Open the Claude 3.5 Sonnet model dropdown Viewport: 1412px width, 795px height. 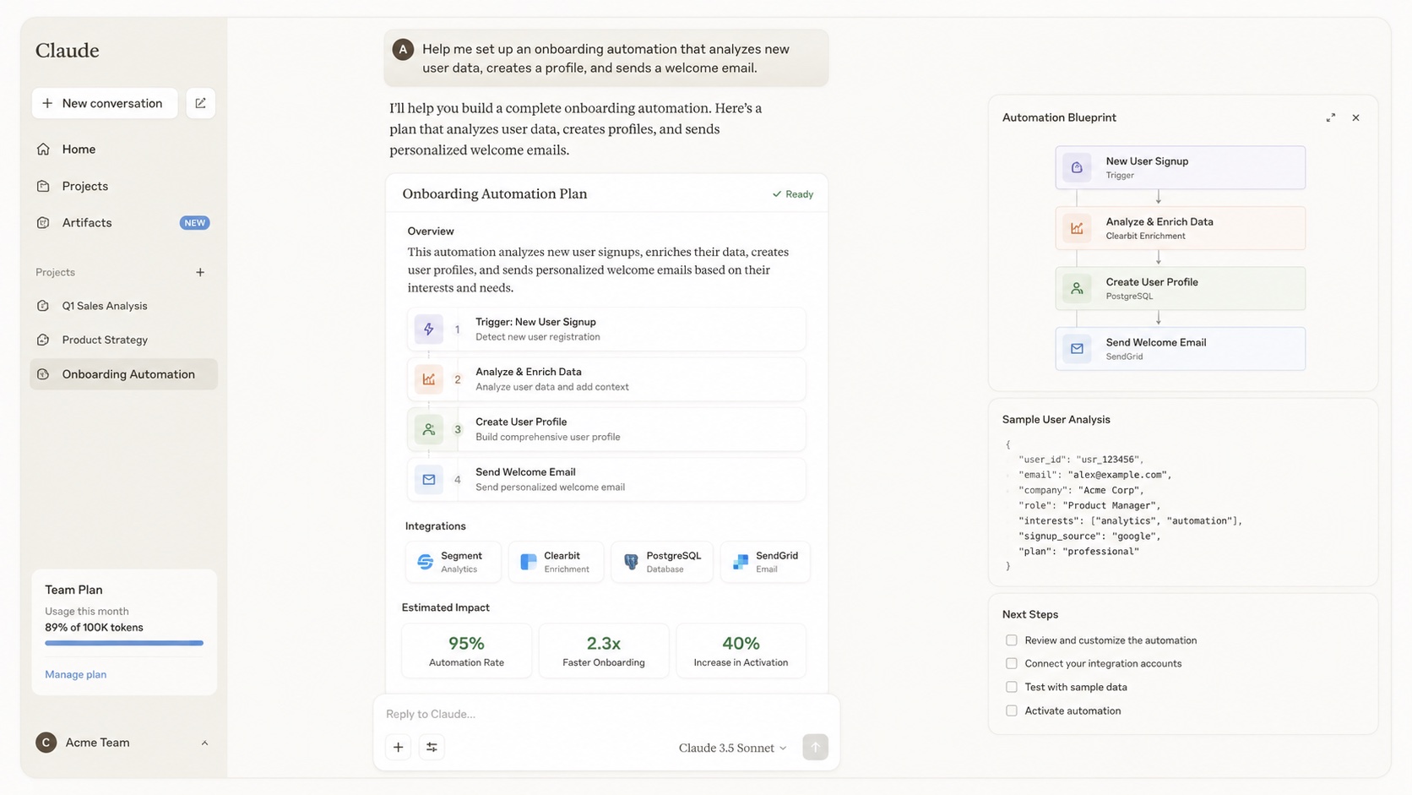tap(732, 748)
